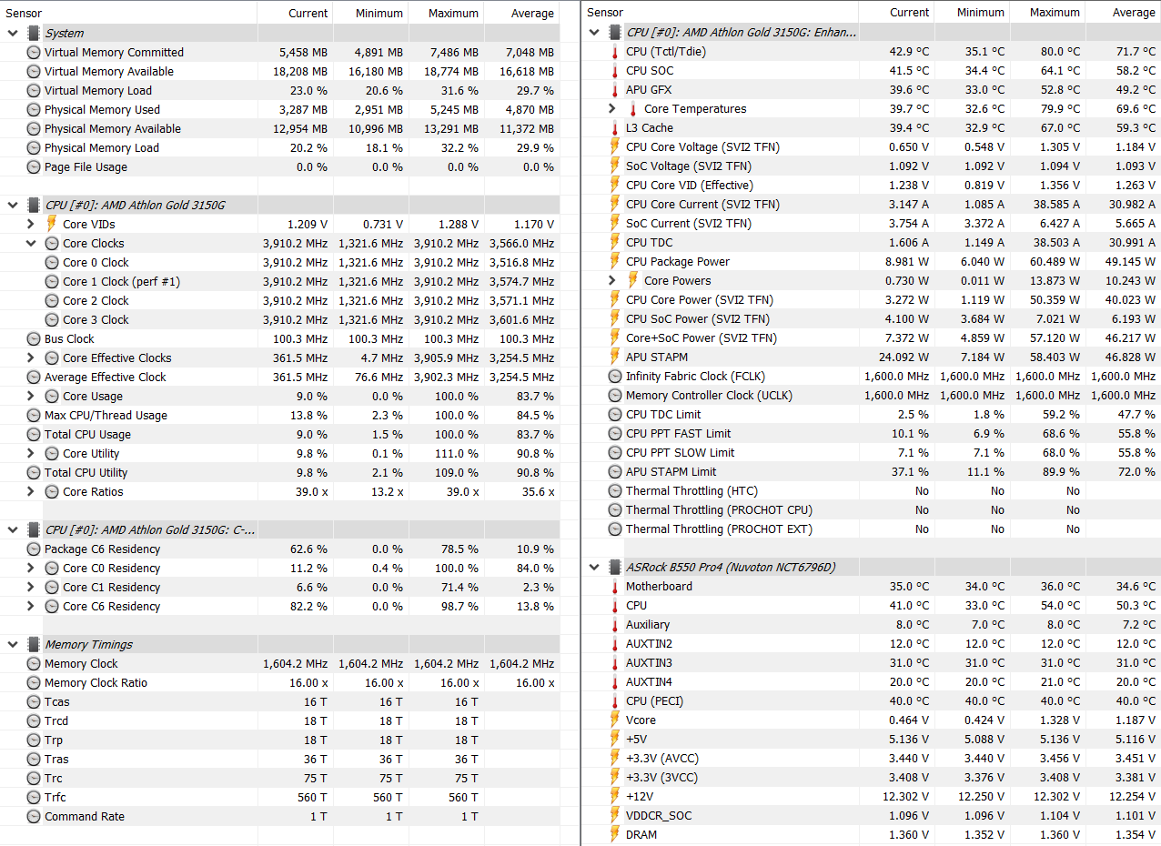Select the Core 1 Clock (perf #1) row

point(280,282)
